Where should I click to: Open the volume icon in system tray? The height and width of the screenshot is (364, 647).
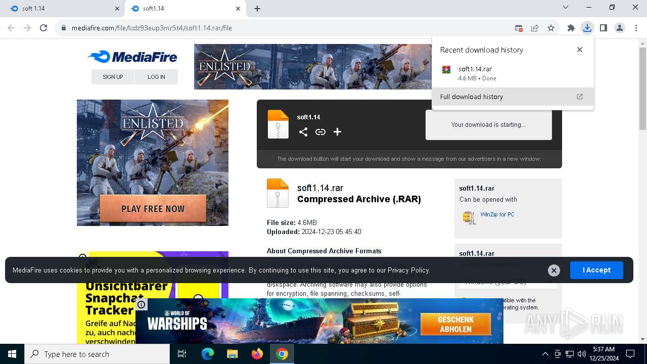(x=581, y=354)
